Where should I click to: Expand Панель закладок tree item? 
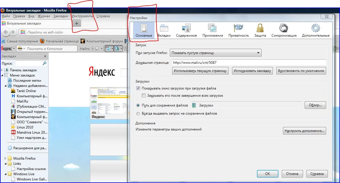pyautogui.click(x=2, y=70)
